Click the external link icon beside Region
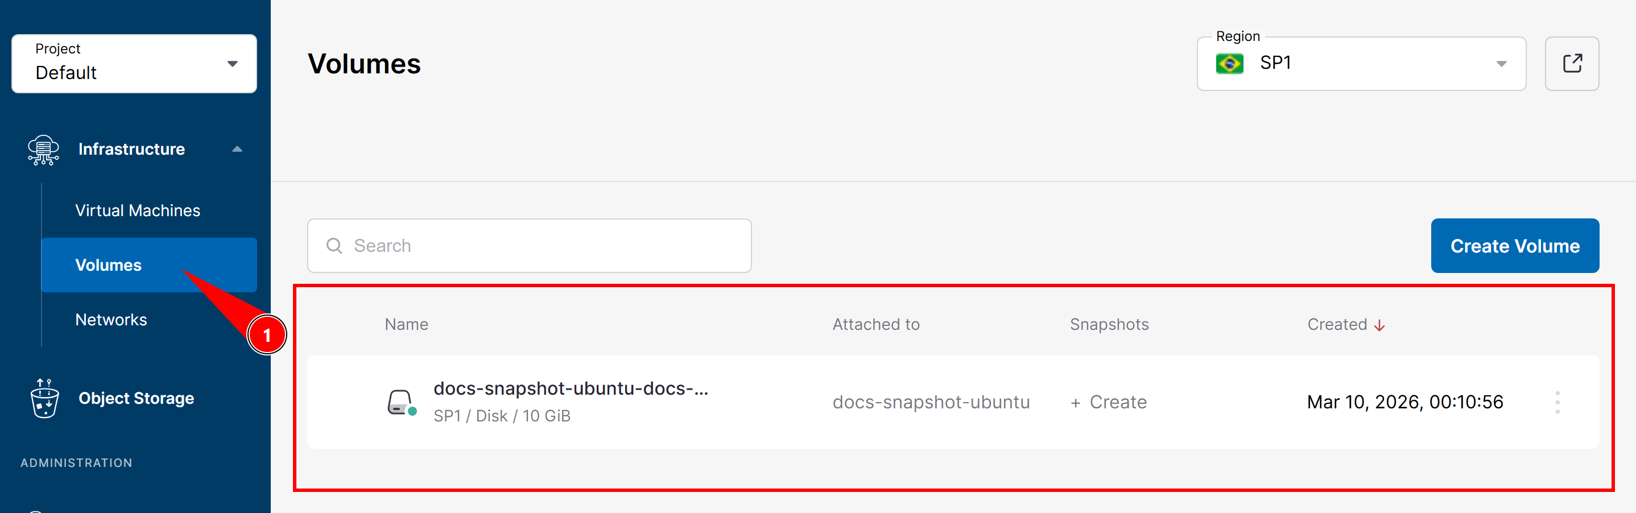Viewport: 1636px width, 513px height. (1572, 64)
